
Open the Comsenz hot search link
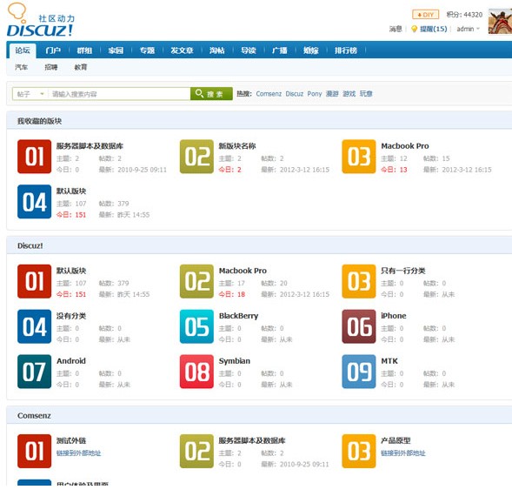(x=269, y=94)
